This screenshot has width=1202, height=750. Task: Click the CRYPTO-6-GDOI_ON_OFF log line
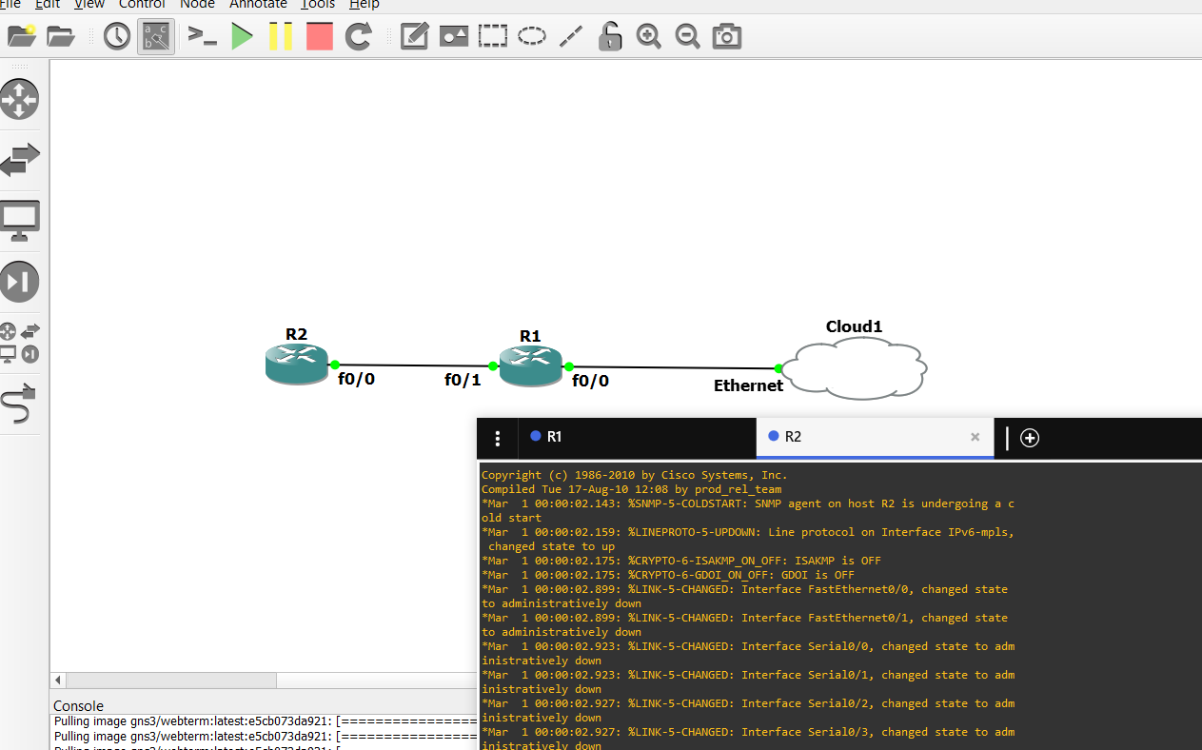(x=668, y=575)
